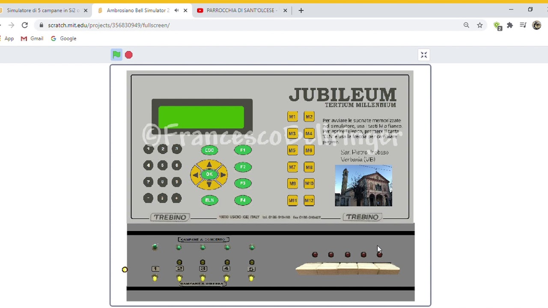Play memorized peal M8

309,167
